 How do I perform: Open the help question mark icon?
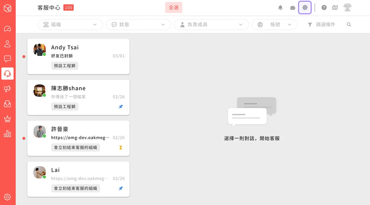tap(324, 7)
